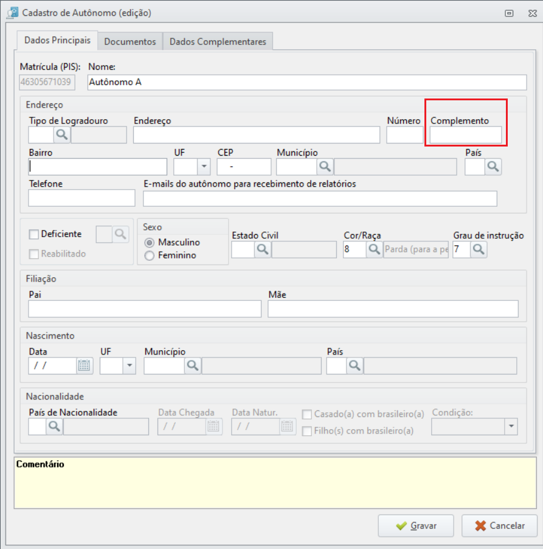Open the Nascimento Data calendar picker

pos(85,366)
